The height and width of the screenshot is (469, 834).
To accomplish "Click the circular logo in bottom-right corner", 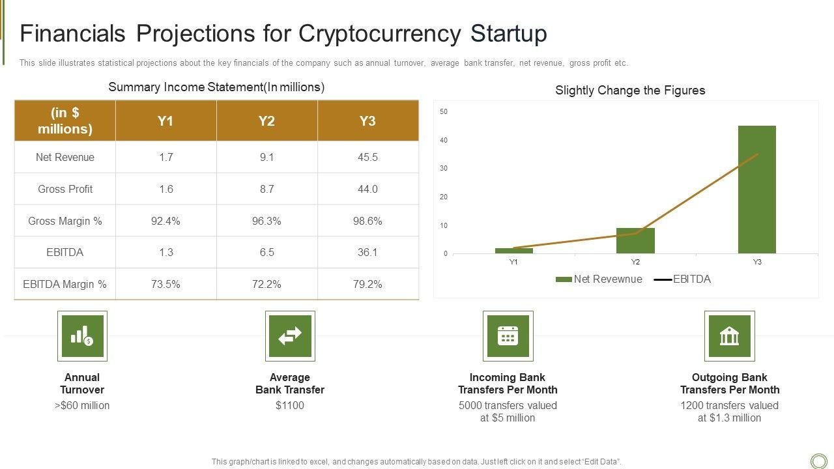I will click(818, 461).
